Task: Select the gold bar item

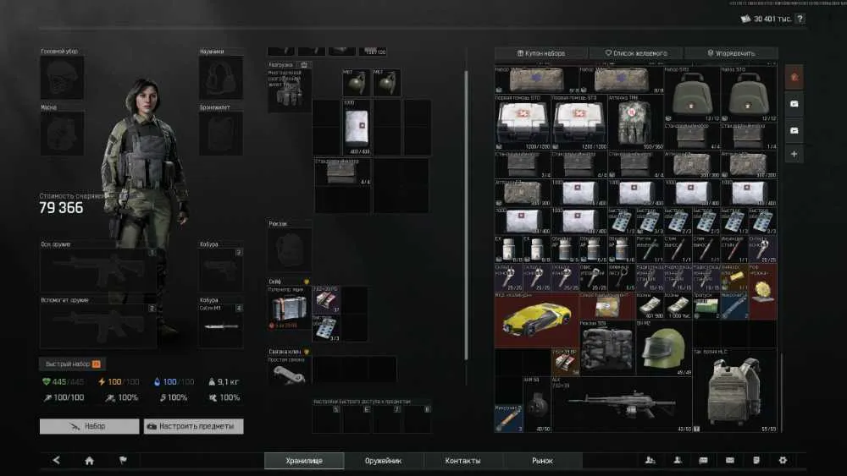Action: pyautogui.click(x=734, y=277)
